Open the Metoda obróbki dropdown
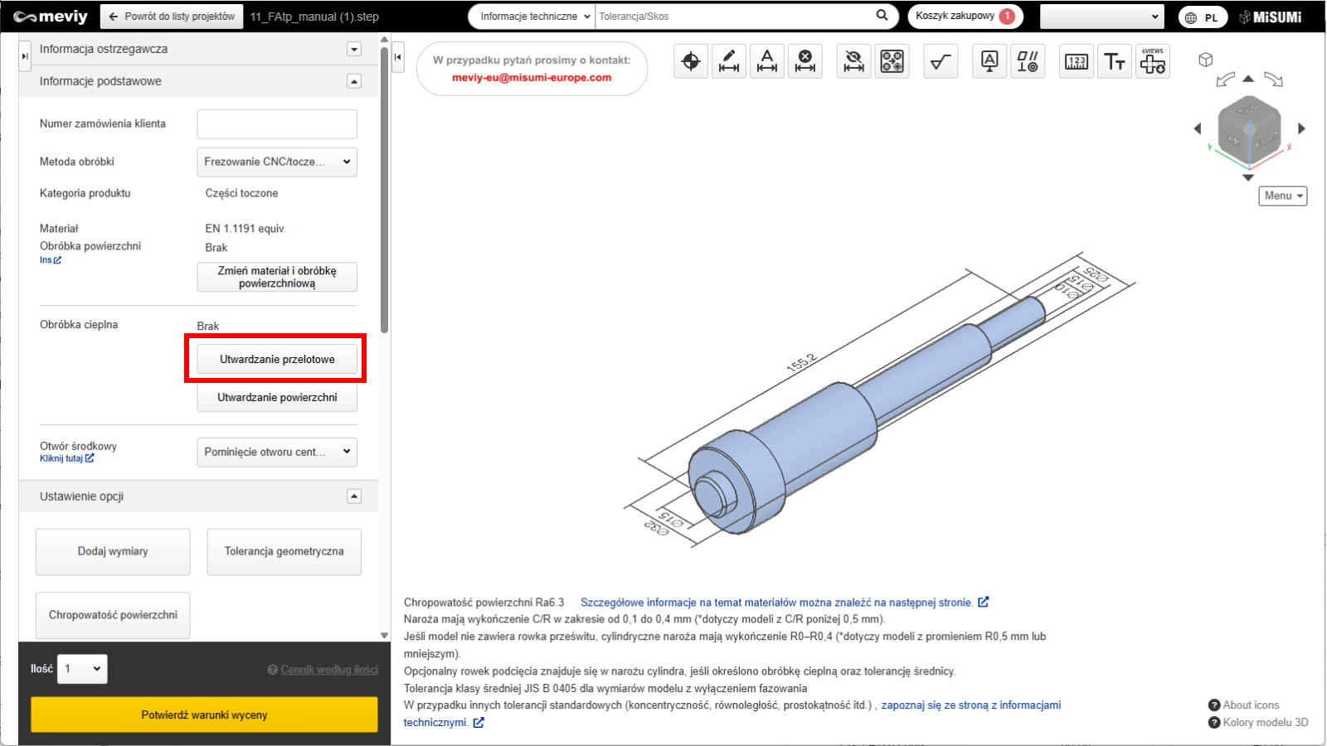Screen dimensions: 1327x746 (x=277, y=162)
